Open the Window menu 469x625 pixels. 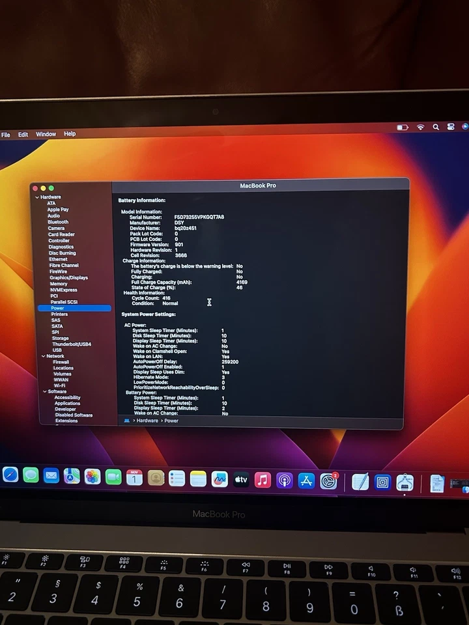pyautogui.click(x=46, y=134)
